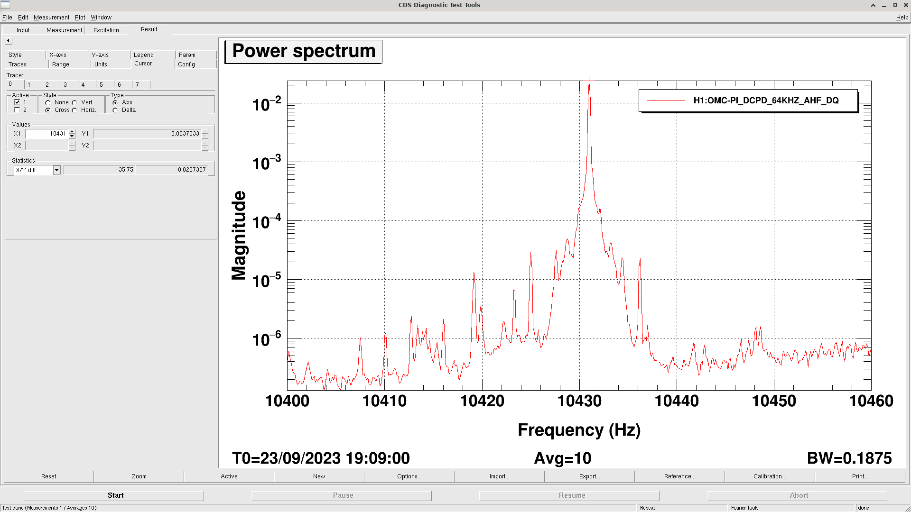Select Horiz. cursor style
The image size is (911, 512).
(x=74, y=110)
